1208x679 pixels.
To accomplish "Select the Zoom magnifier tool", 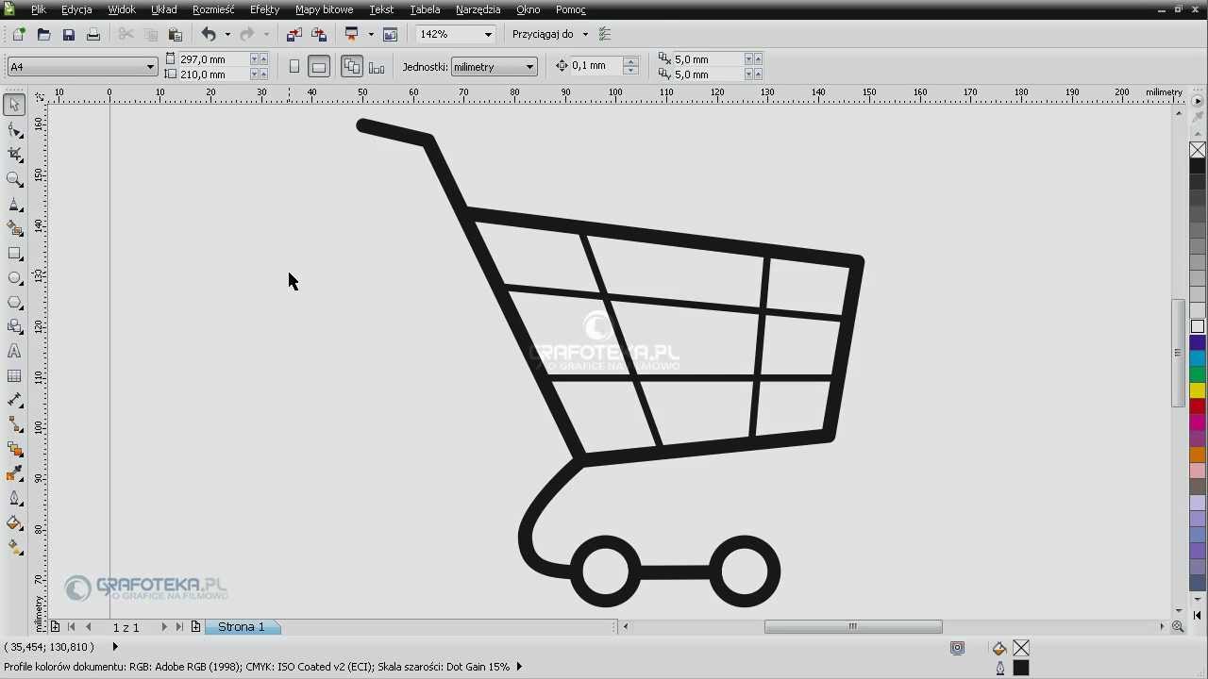I will point(14,179).
